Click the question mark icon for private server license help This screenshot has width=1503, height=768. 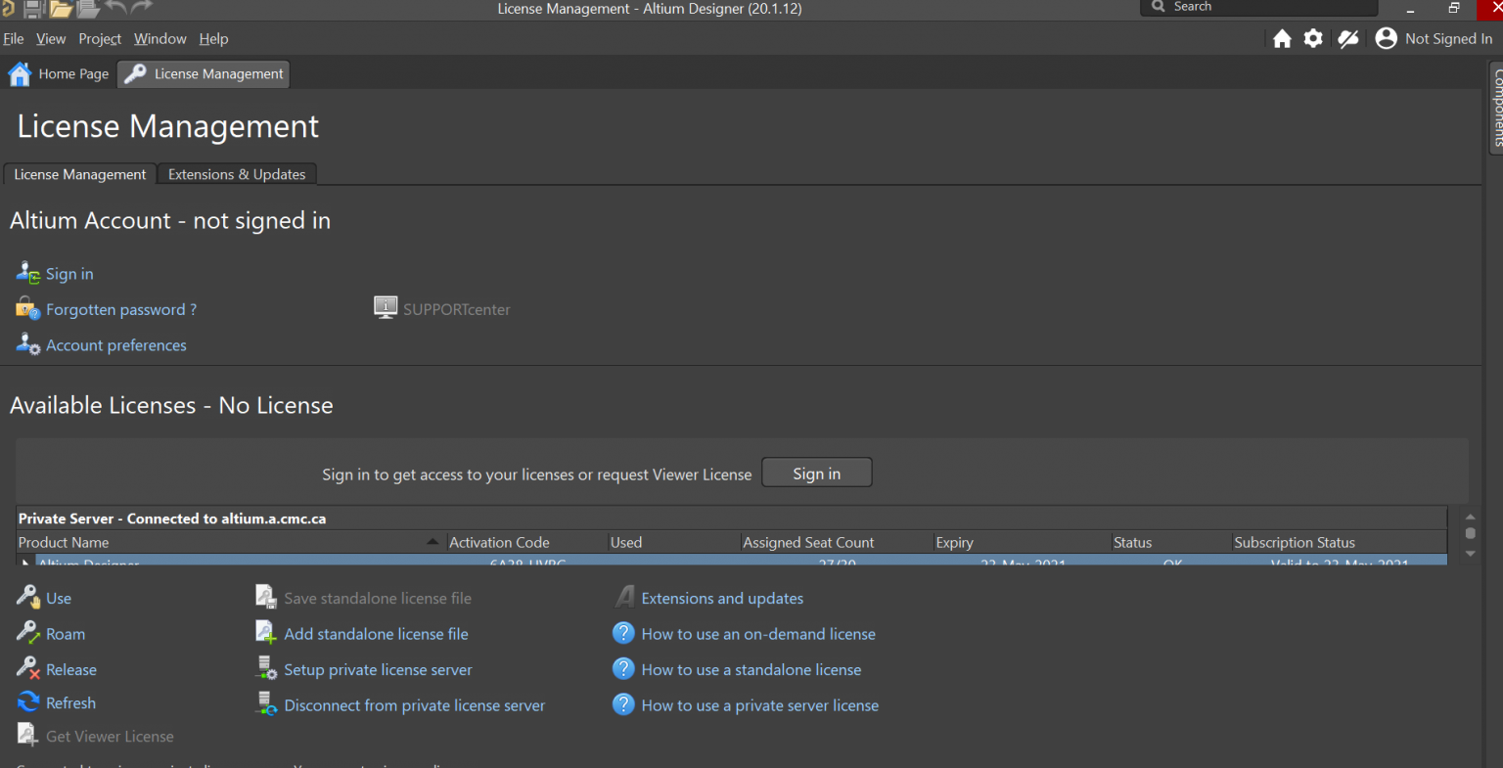click(623, 703)
